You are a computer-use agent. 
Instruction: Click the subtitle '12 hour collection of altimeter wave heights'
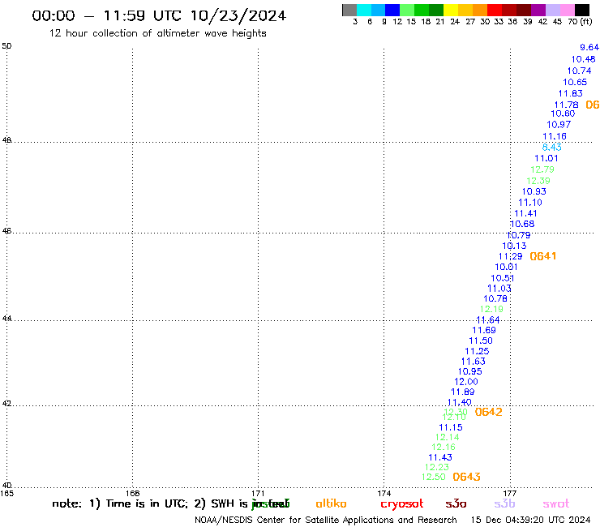157,33
